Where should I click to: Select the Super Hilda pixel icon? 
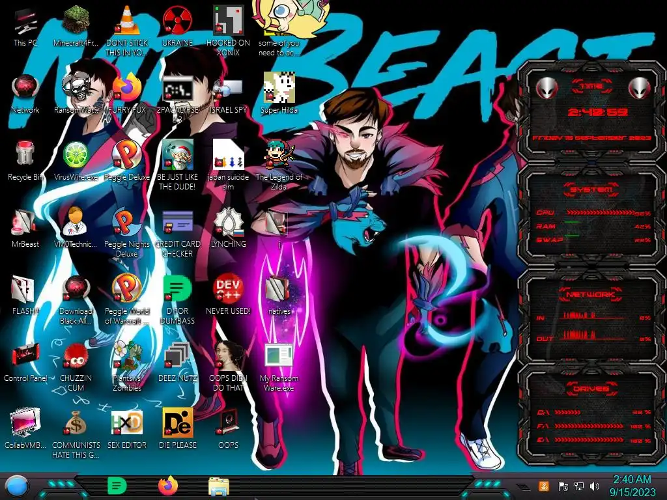279,94
